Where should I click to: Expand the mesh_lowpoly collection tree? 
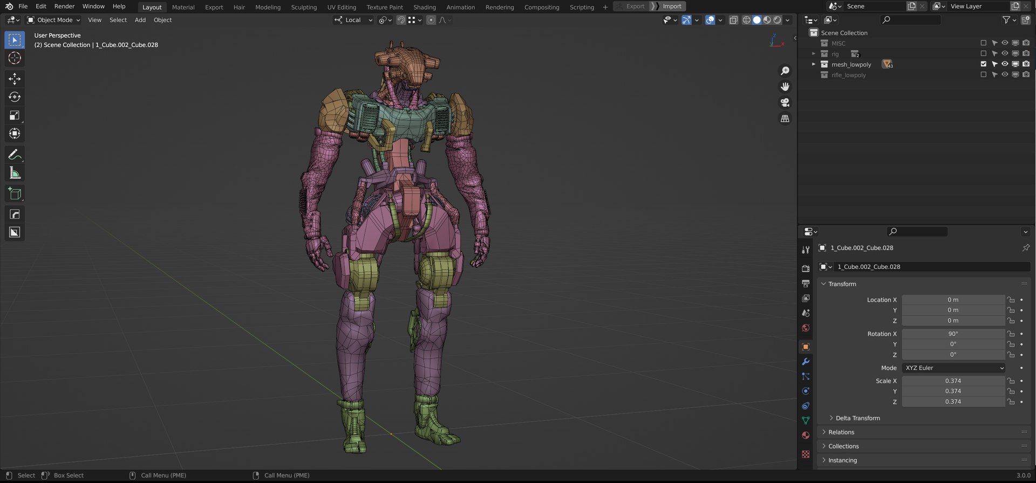click(814, 64)
